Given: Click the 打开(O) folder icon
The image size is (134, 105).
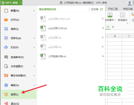Looking at the screenshot, I should [6, 20].
